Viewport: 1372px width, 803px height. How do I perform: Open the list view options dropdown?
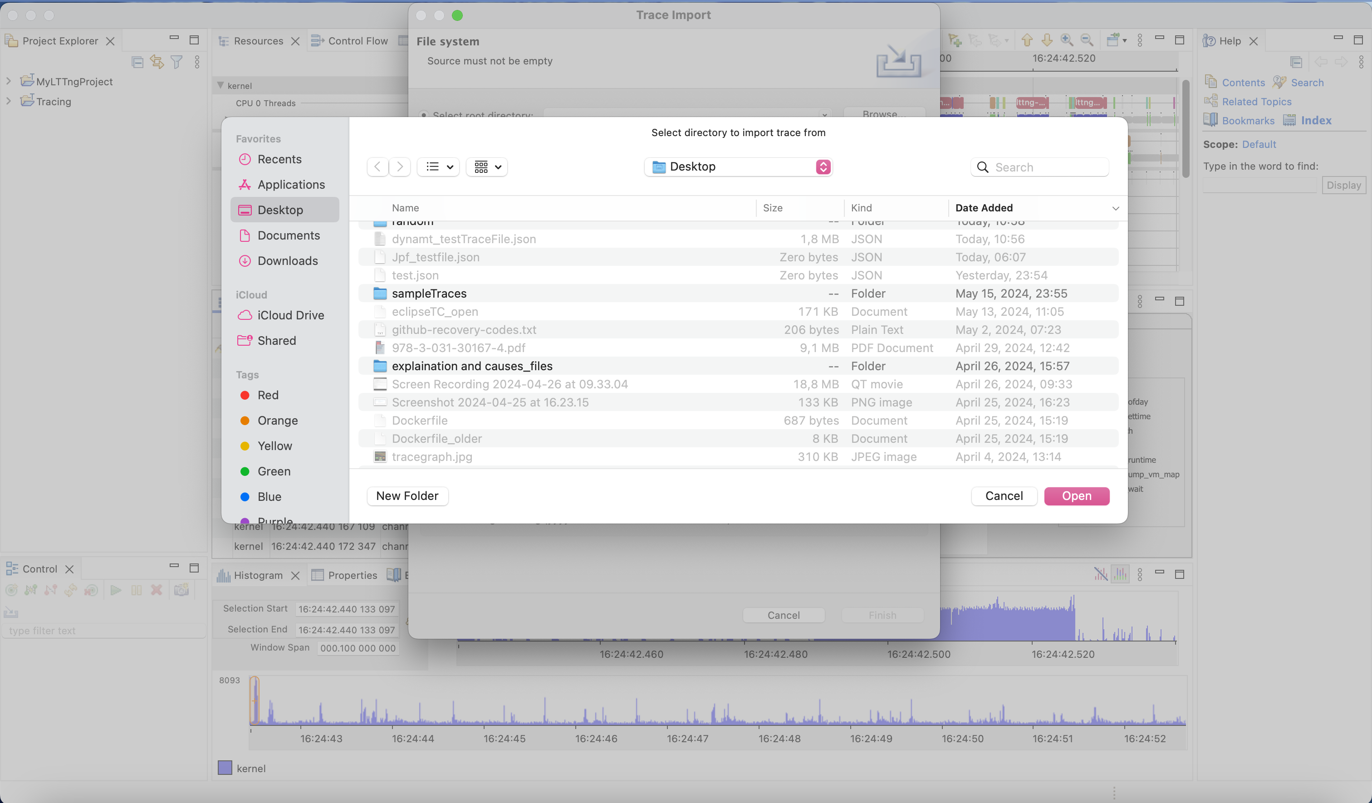[439, 166]
